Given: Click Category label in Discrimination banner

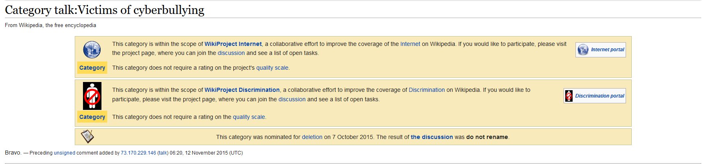Looking at the screenshot, I should pyautogui.click(x=92, y=117).
